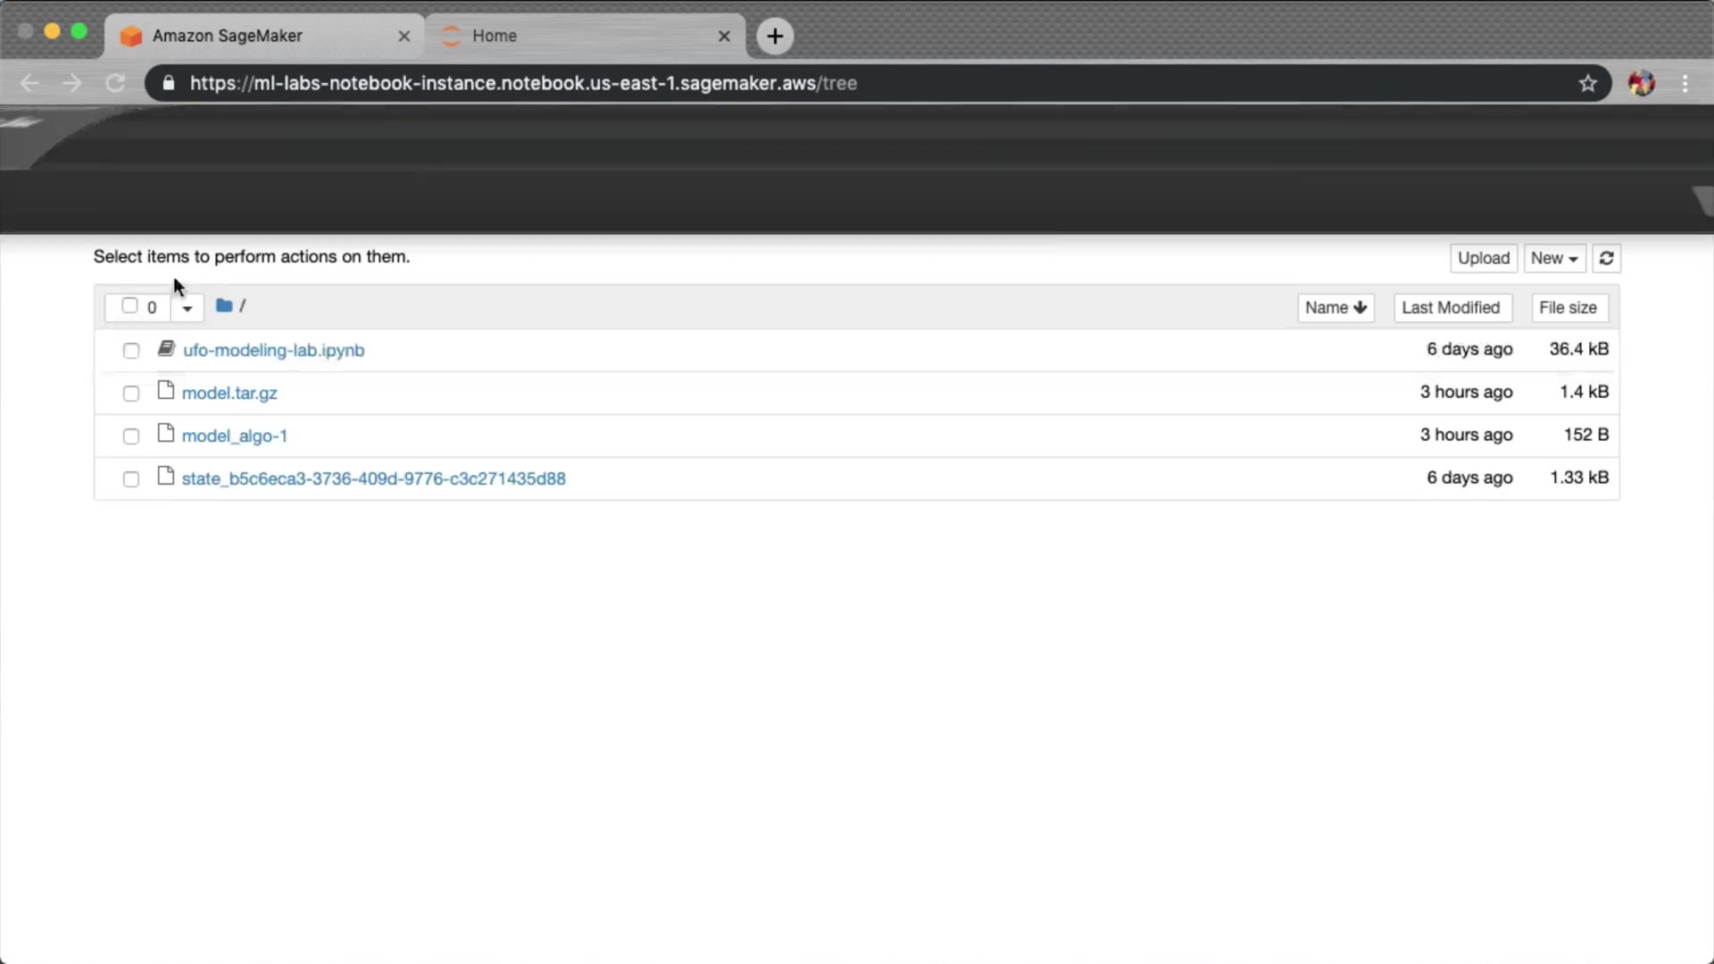Check the box for ufo-modeling-lab.ipynb

(131, 351)
